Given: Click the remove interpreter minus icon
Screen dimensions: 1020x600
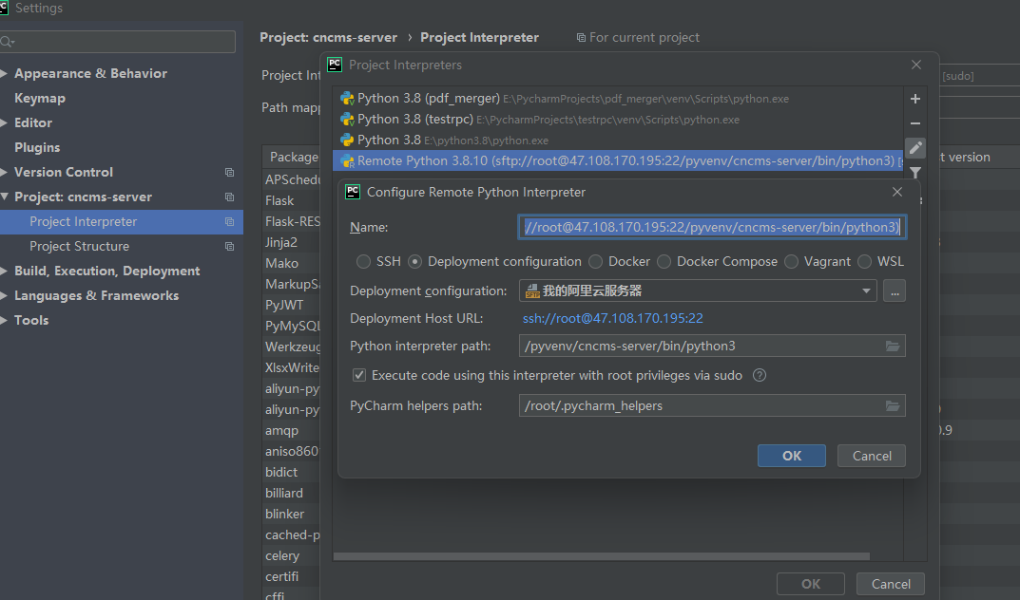Looking at the screenshot, I should point(915,123).
